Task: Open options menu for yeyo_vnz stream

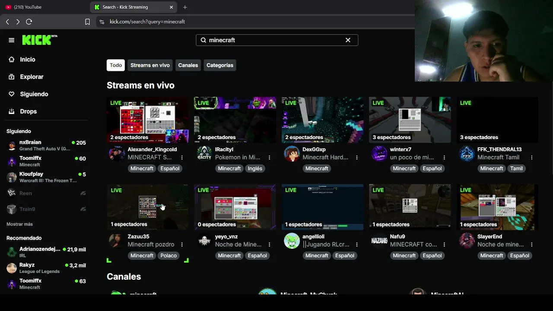Action: [269, 244]
